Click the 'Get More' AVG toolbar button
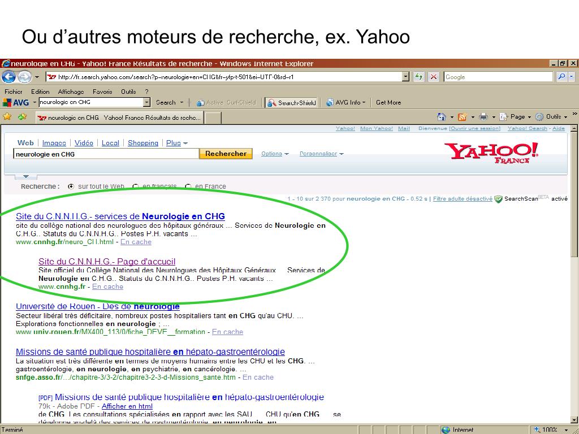This screenshot has height=434, width=579. 388,103
